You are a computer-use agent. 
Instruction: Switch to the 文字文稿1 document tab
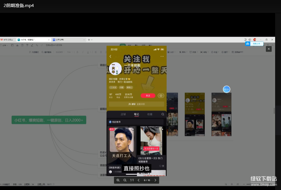(x=69, y=40)
